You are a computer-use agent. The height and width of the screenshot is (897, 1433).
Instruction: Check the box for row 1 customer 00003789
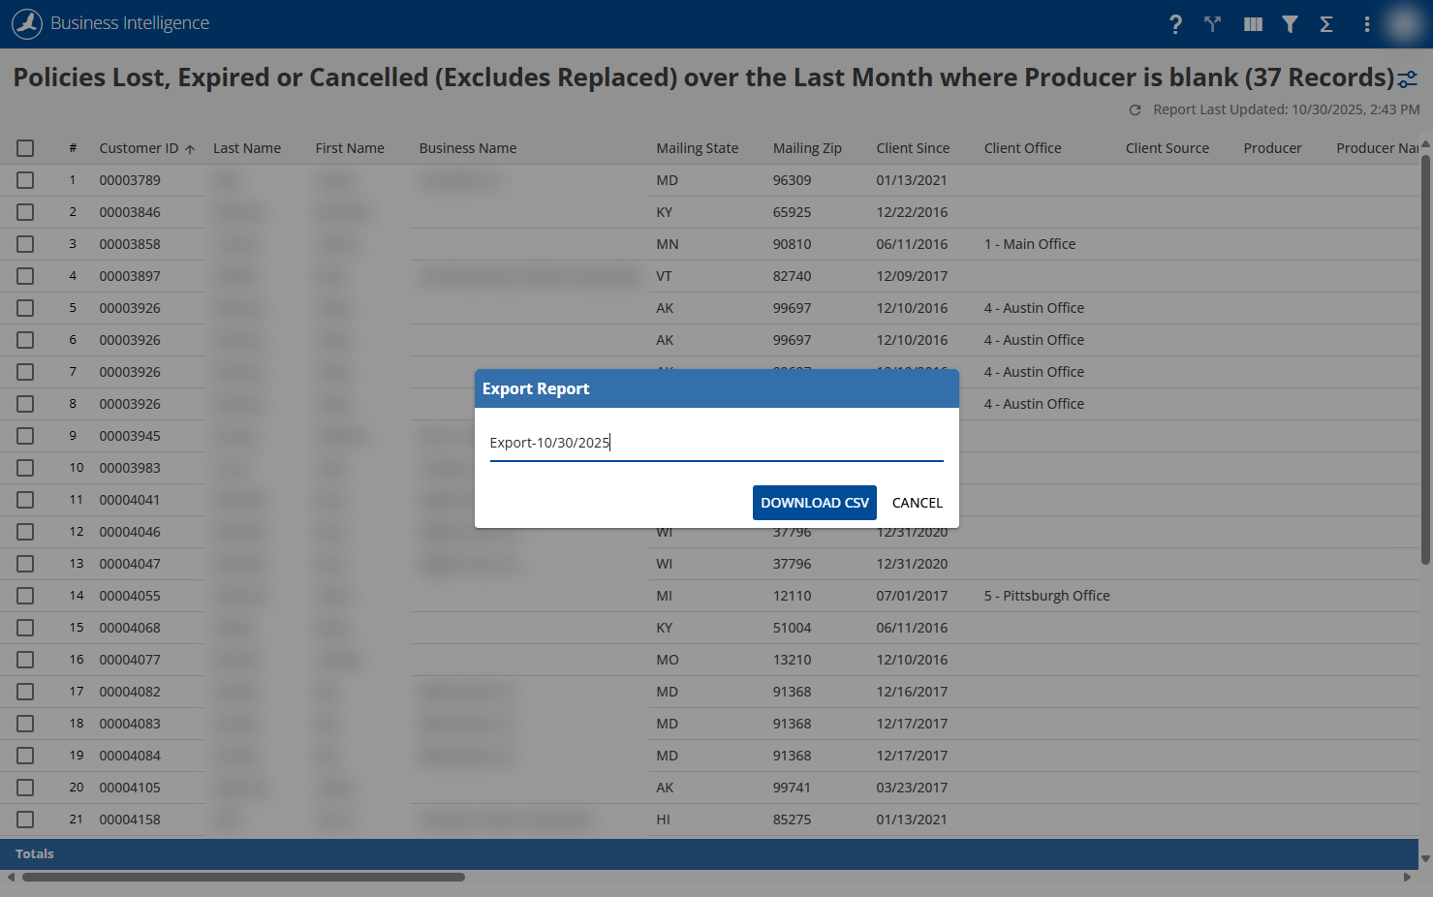click(x=25, y=180)
